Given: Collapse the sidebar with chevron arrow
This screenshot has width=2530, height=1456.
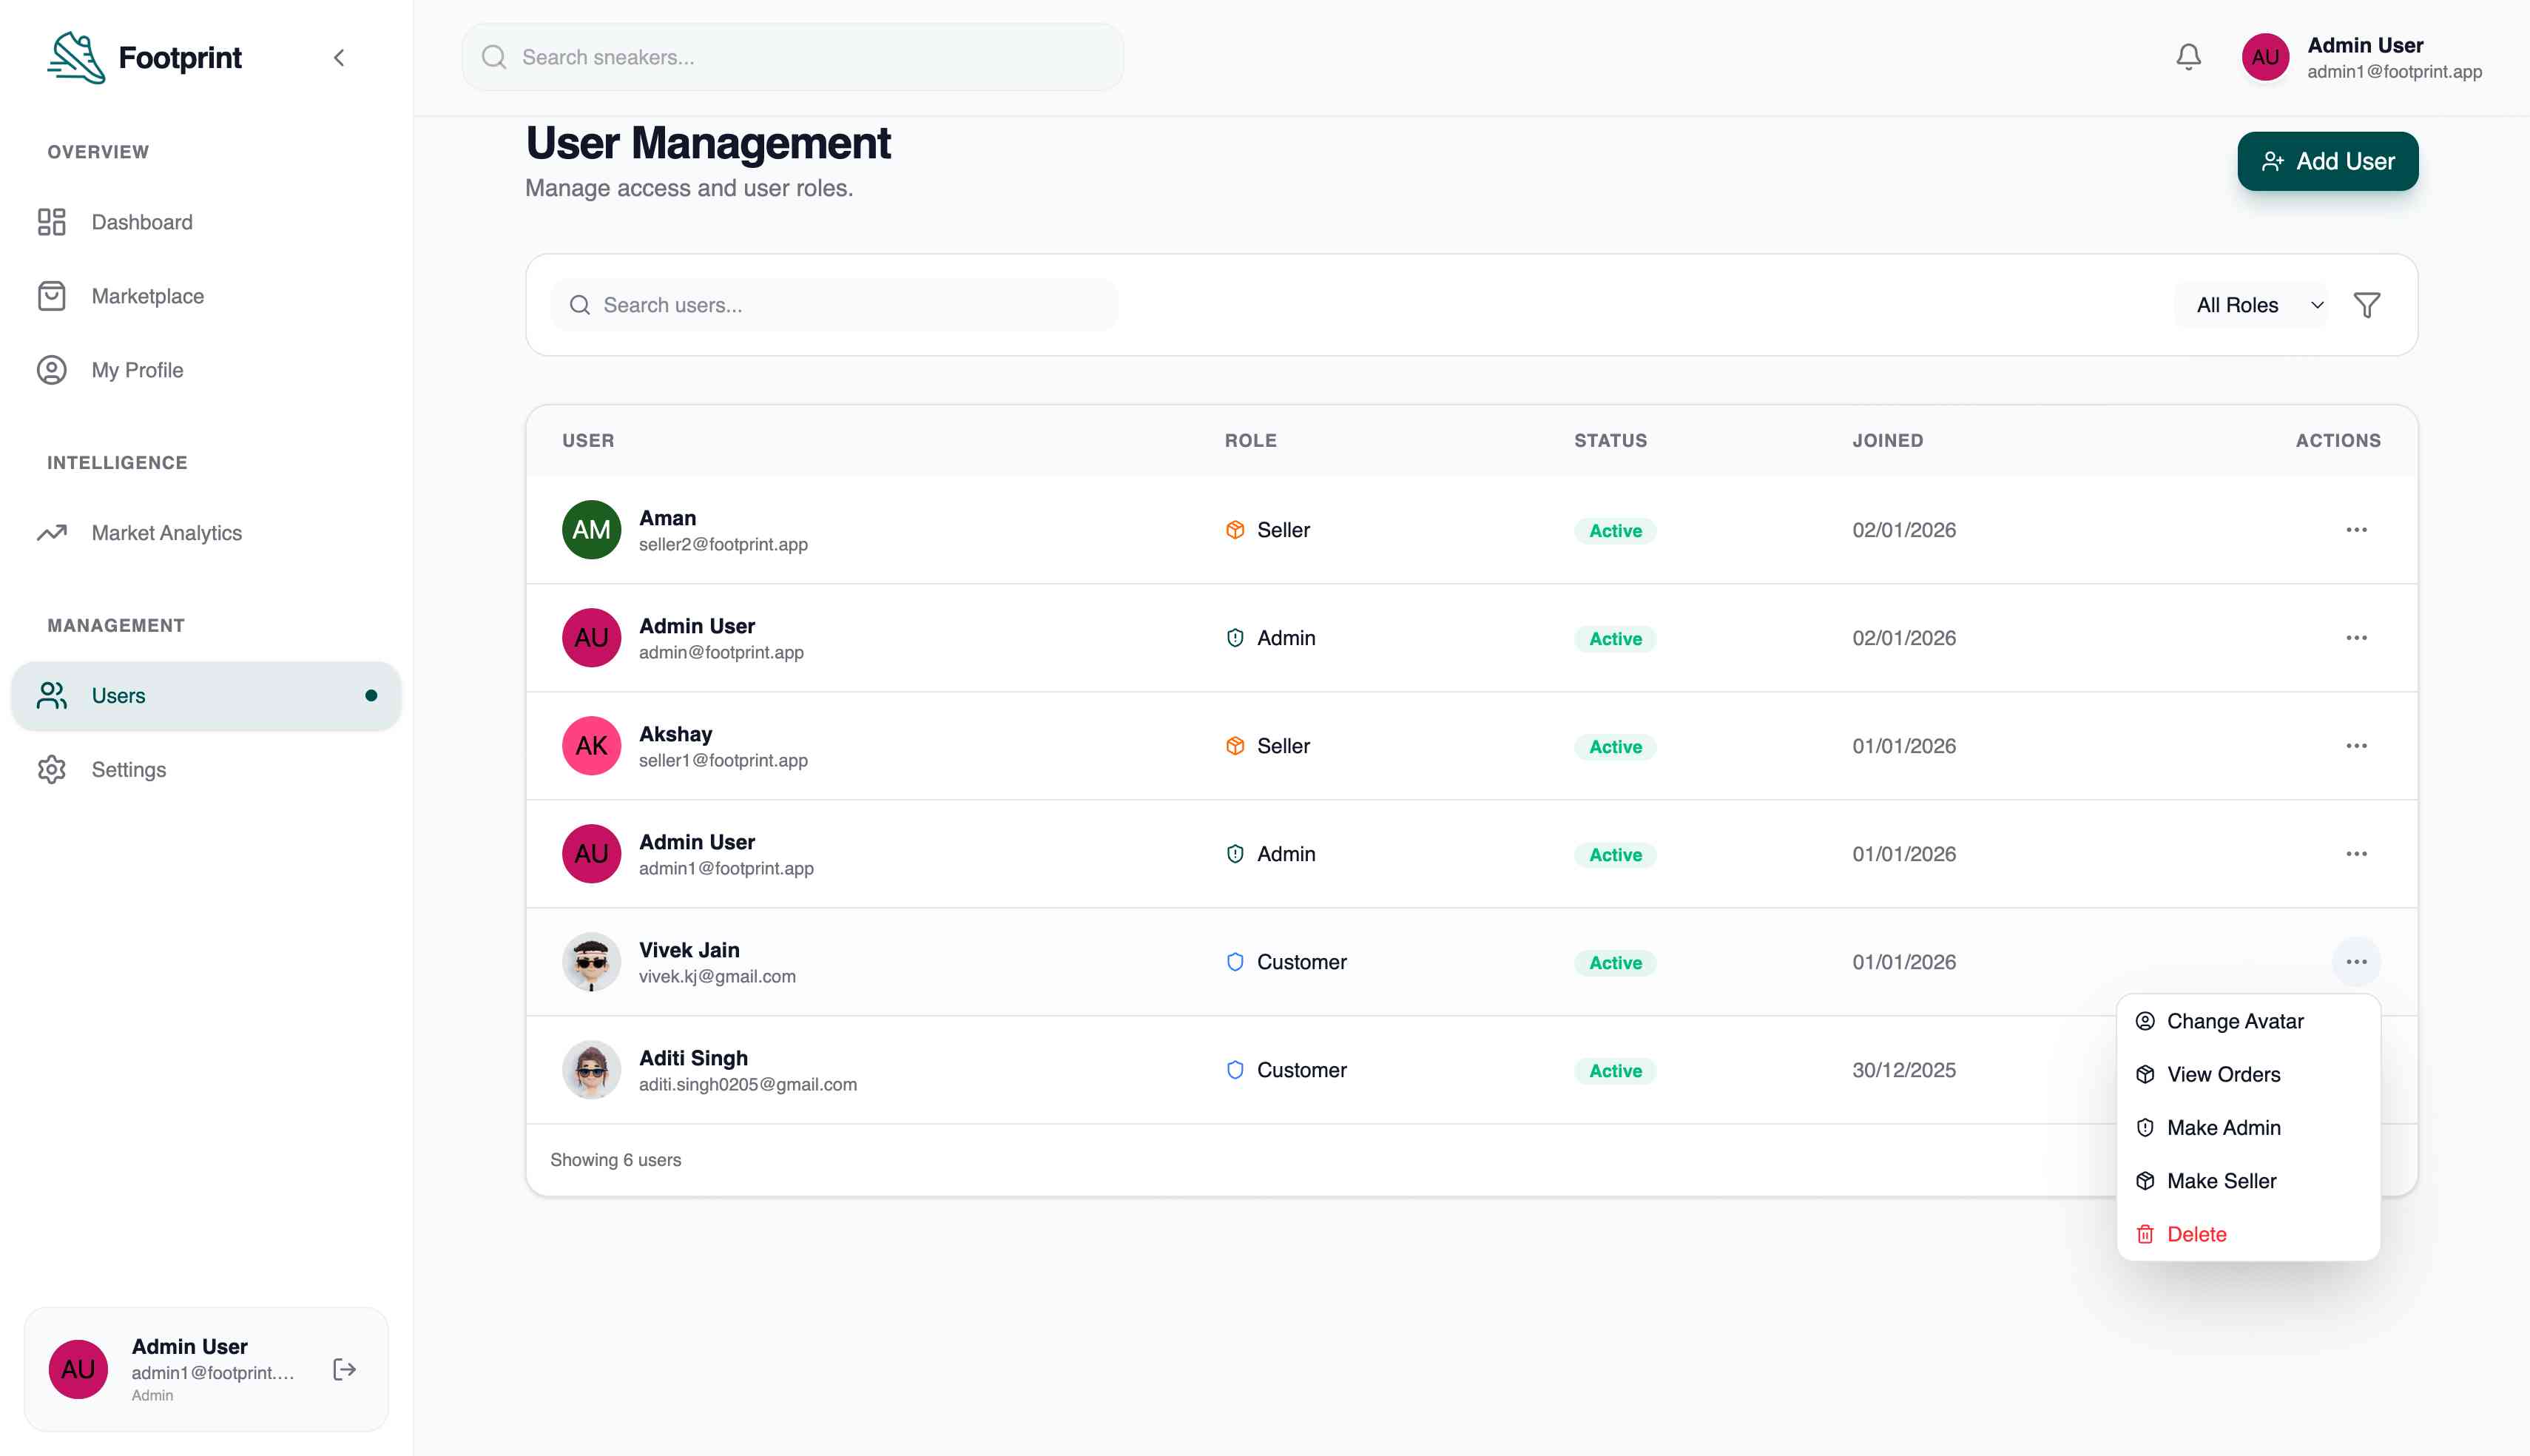Looking at the screenshot, I should (339, 58).
